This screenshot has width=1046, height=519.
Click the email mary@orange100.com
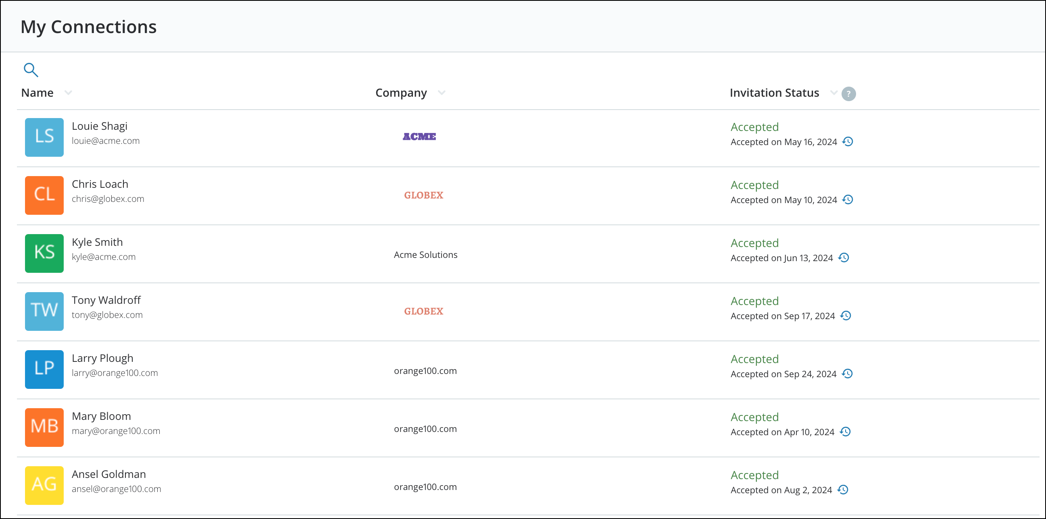pyautogui.click(x=116, y=431)
